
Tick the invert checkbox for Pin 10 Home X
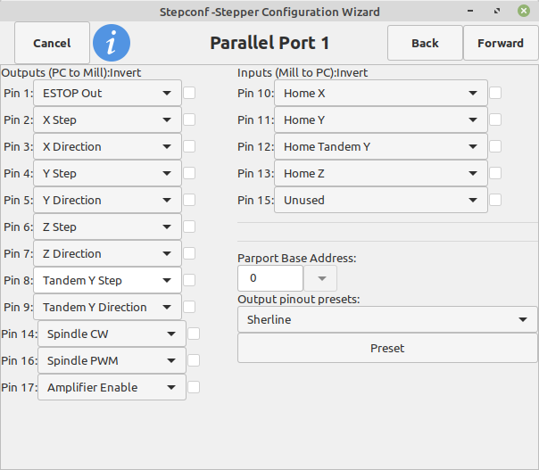tap(495, 93)
